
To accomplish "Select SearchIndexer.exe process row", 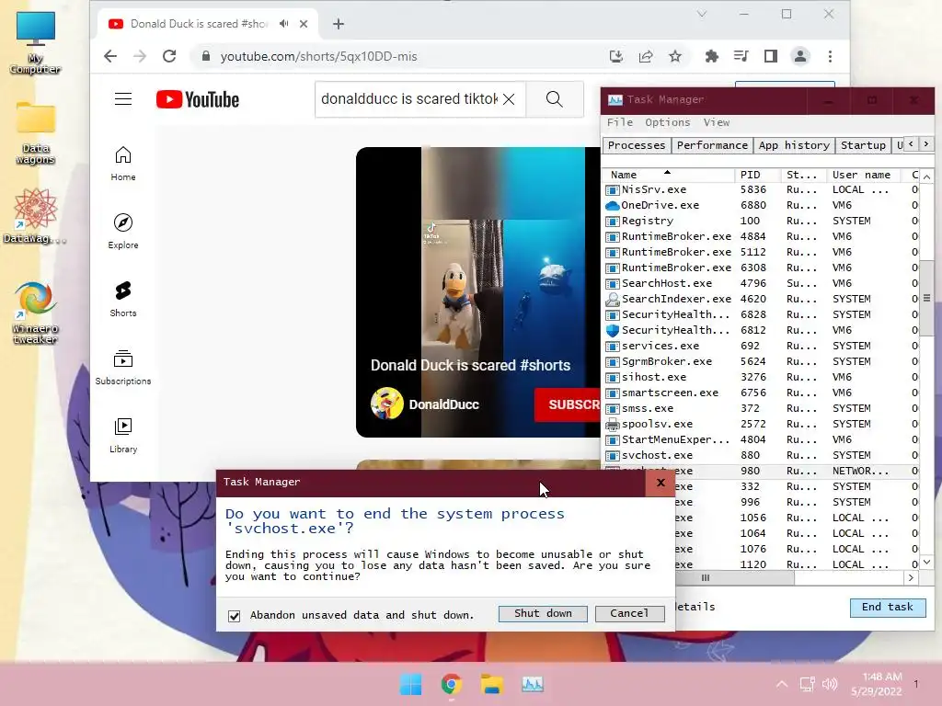I will point(761,299).
